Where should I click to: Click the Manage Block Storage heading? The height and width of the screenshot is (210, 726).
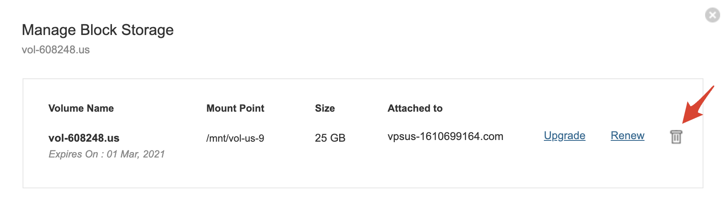[x=98, y=30]
